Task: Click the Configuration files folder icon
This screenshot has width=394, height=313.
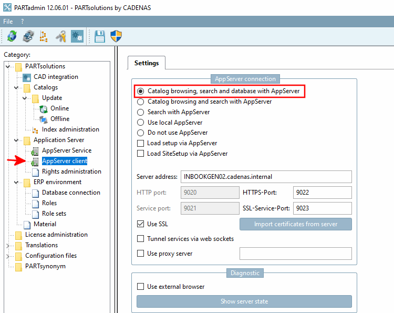Action: 18,256
